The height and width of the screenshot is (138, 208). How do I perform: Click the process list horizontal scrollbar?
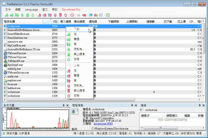[x=71, y=99]
